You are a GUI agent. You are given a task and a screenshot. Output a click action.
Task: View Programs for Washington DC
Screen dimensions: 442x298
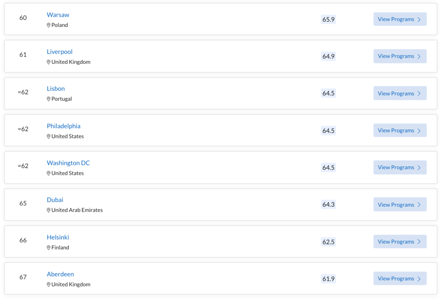coord(400,167)
